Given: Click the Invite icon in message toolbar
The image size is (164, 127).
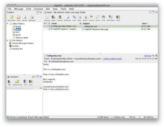Looking at the screenshot, I should pyautogui.click(x=118, y=17).
